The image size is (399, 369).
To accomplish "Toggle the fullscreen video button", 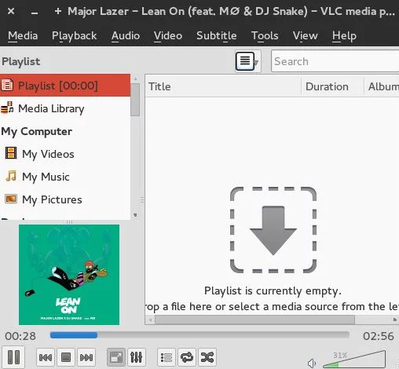I will 116,357.
